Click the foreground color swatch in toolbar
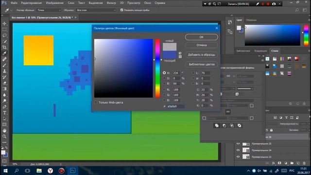 3,152
